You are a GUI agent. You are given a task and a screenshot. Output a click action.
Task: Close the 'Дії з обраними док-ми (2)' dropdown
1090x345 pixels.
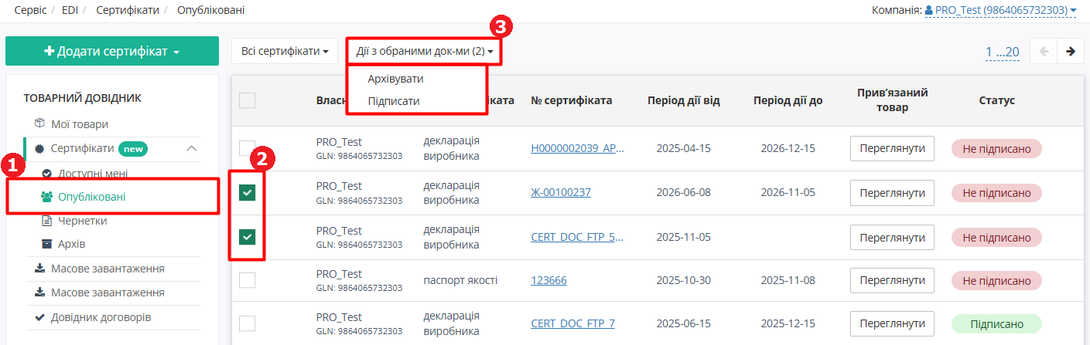click(x=425, y=51)
